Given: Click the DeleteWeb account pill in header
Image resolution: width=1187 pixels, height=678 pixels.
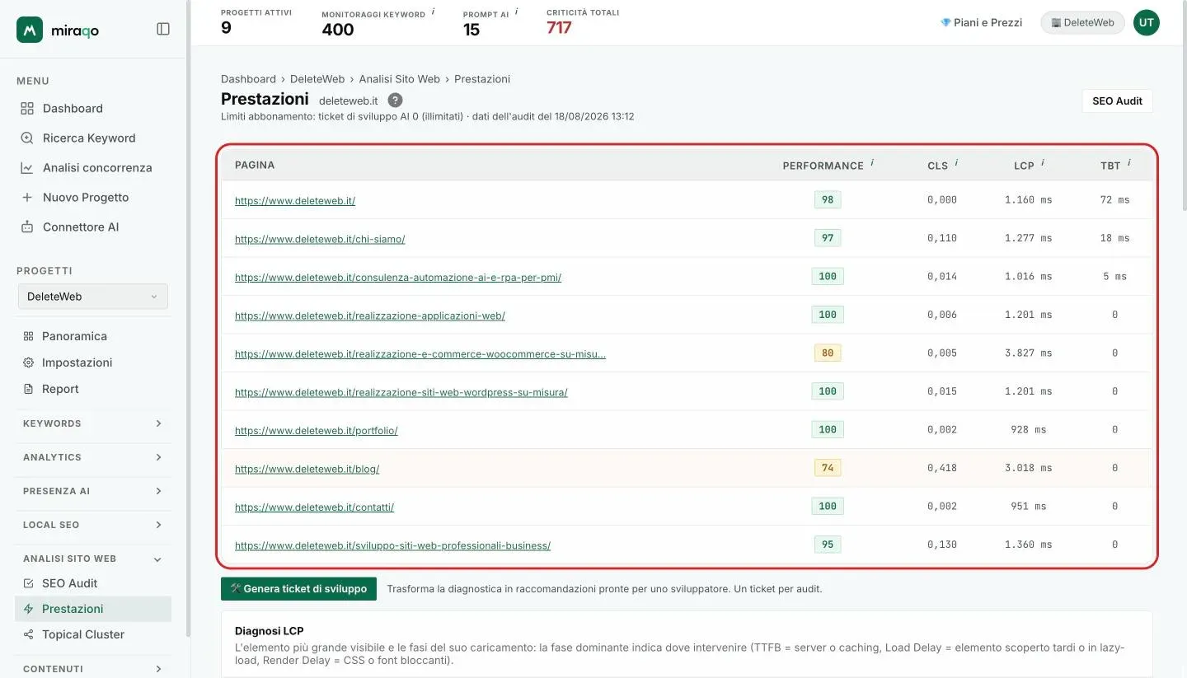Looking at the screenshot, I should click(1082, 23).
